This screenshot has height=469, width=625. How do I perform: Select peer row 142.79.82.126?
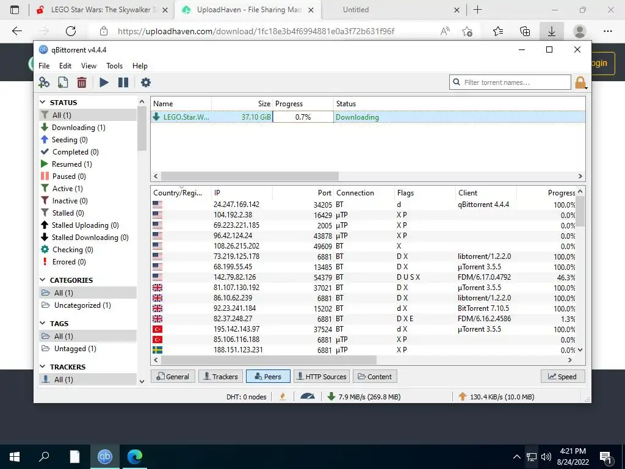point(364,277)
